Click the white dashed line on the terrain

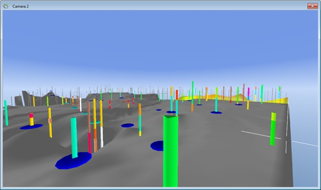coord(261,135)
